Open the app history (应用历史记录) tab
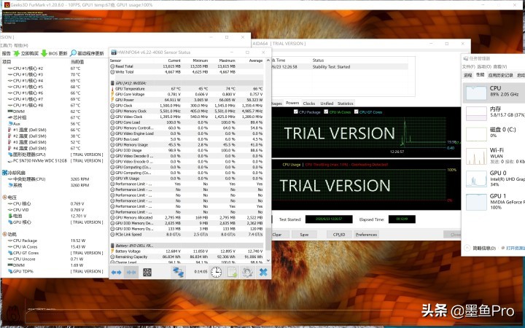 coord(500,75)
